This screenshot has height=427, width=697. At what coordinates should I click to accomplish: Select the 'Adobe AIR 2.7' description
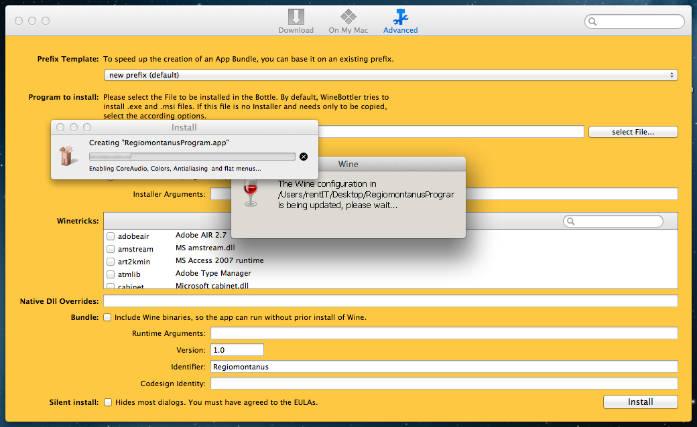tap(201, 235)
